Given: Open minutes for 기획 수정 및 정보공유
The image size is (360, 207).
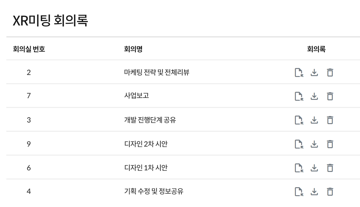Looking at the screenshot, I should tap(299, 192).
